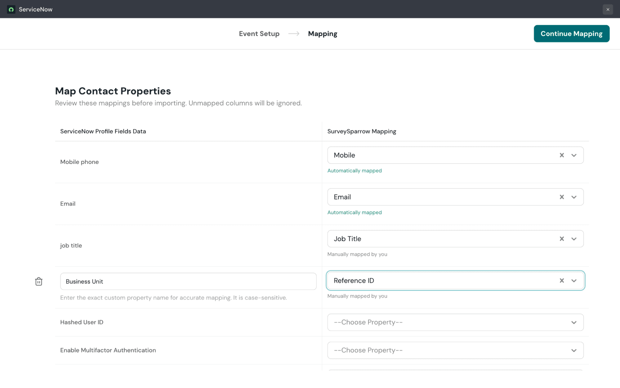Close the ServiceNow mapping dialog
This screenshot has height=388, width=620.
click(x=608, y=9)
